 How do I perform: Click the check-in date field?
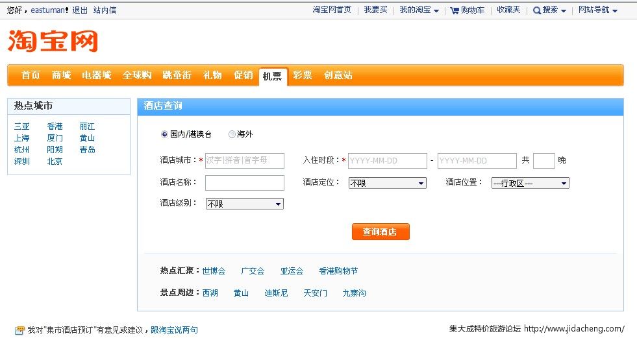coord(387,160)
